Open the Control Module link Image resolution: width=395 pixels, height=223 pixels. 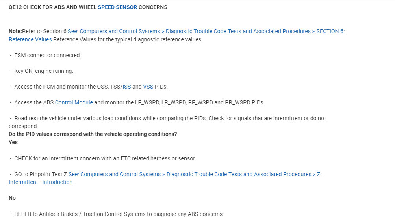click(74, 102)
